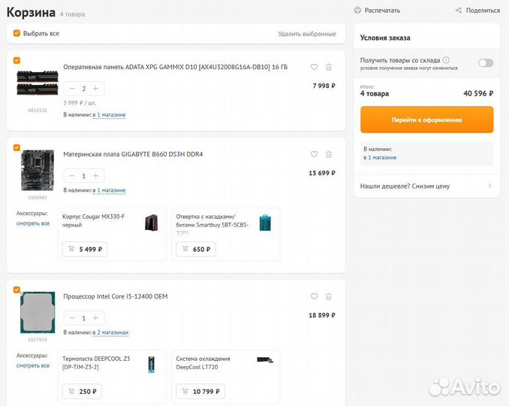
Task: Favorite the Intel Core i5-12400 processor
Action: [314, 296]
